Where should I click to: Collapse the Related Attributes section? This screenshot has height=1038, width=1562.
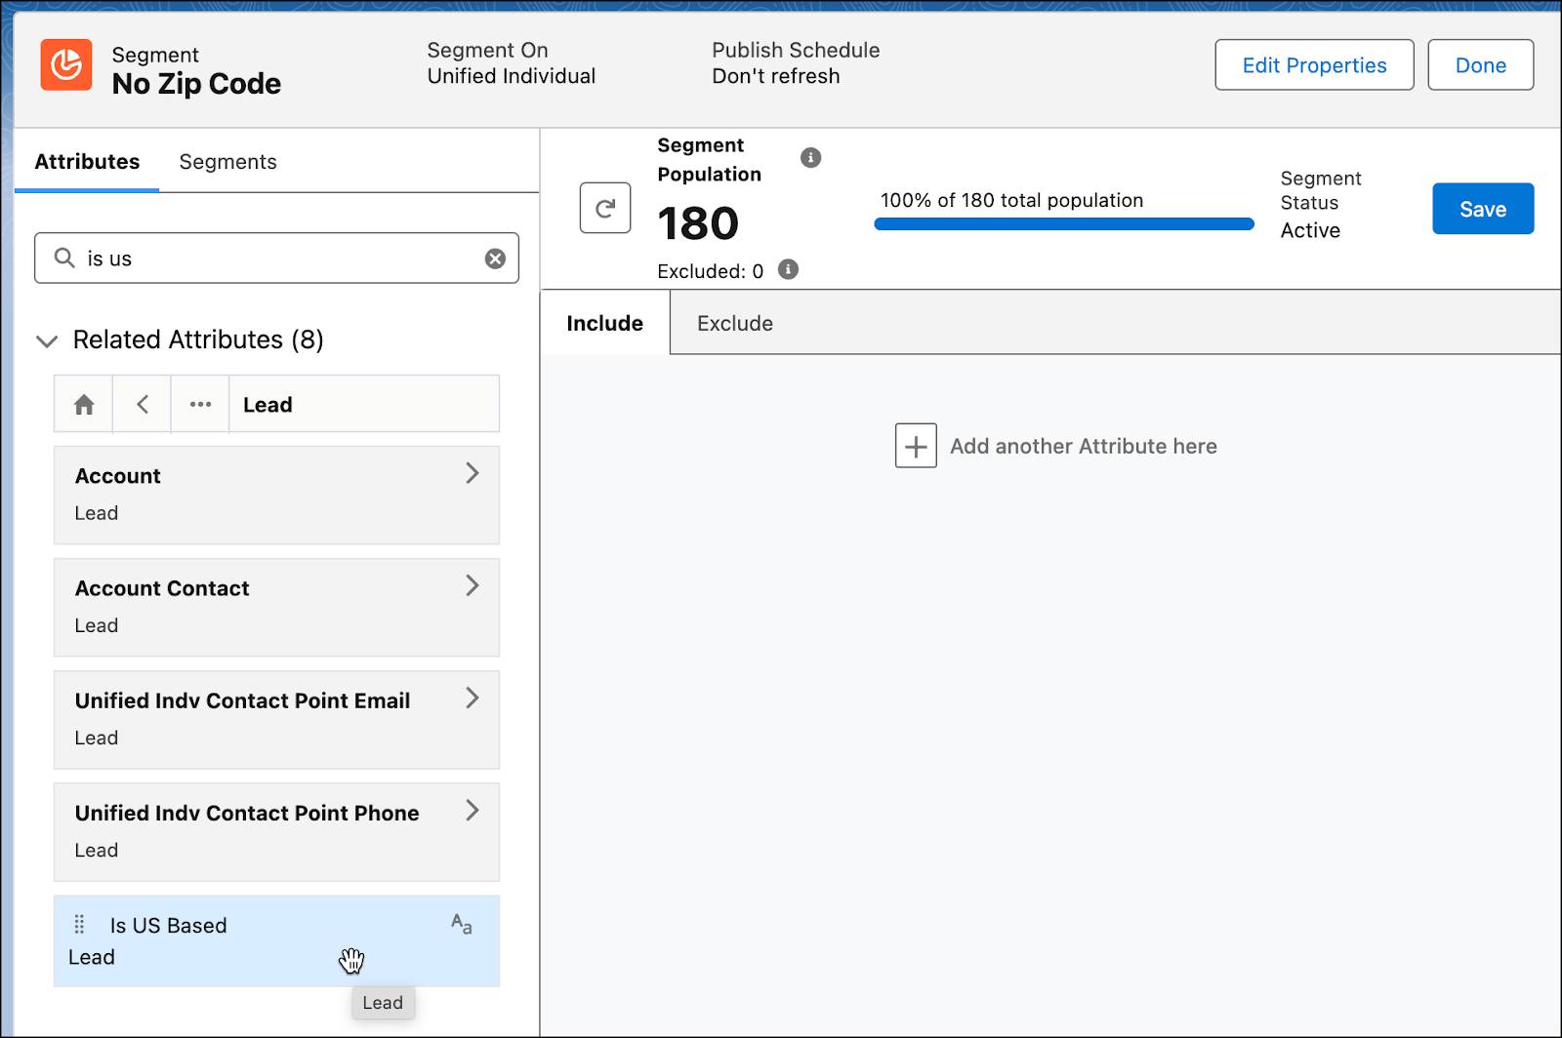pos(46,340)
